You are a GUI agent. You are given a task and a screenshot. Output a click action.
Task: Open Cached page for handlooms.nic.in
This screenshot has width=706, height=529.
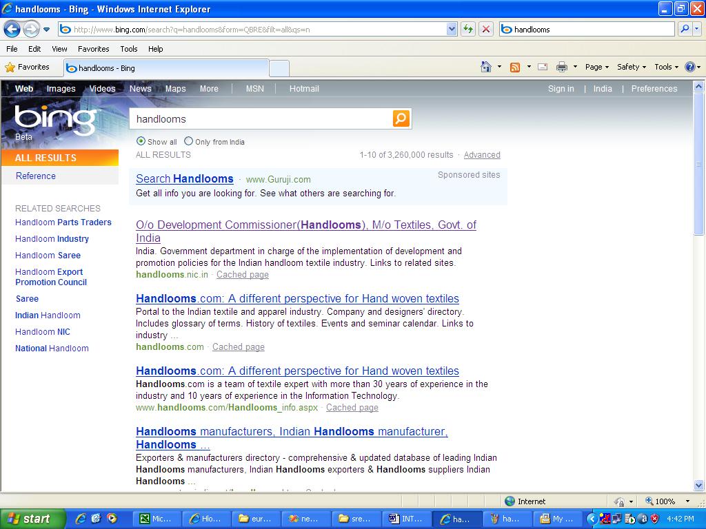(x=243, y=275)
